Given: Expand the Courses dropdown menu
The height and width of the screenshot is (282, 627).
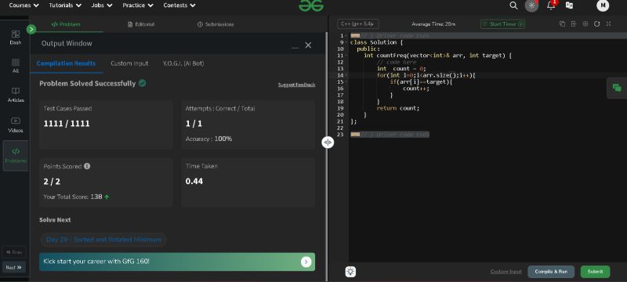Looking at the screenshot, I should coord(24,5).
